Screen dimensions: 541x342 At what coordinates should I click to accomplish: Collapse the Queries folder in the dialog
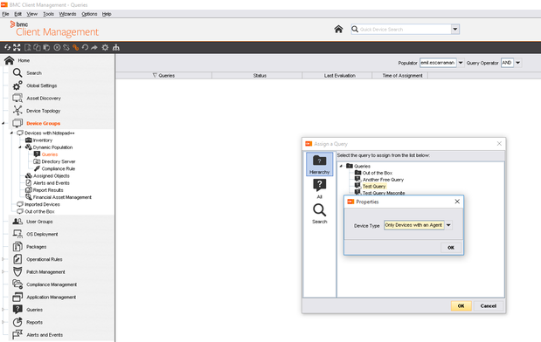(x=341, y=166)
